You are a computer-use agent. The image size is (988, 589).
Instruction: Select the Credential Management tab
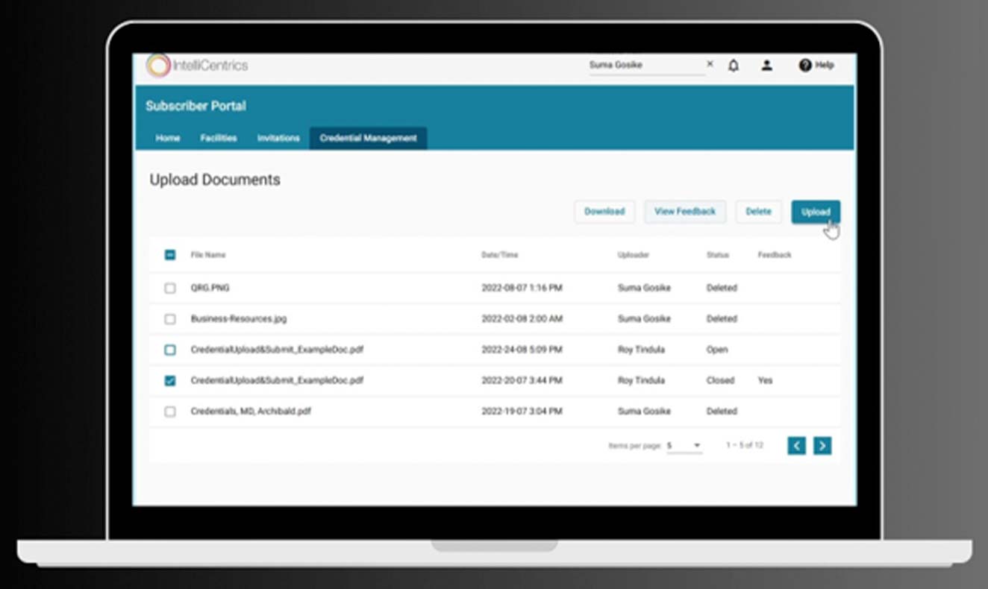(369, 138)
